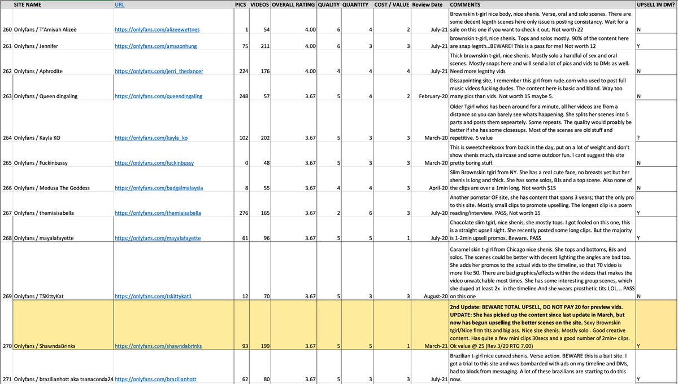678x384 pixels.
Task: Click the Onlyfans / ShawndaBrinks cell
Action: [62, 326]
